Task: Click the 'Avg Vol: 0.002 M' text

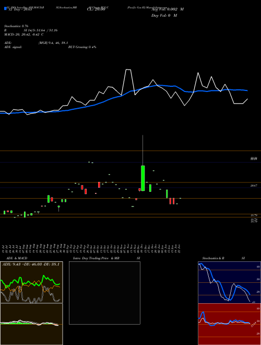Action: (x=168, y=9)
